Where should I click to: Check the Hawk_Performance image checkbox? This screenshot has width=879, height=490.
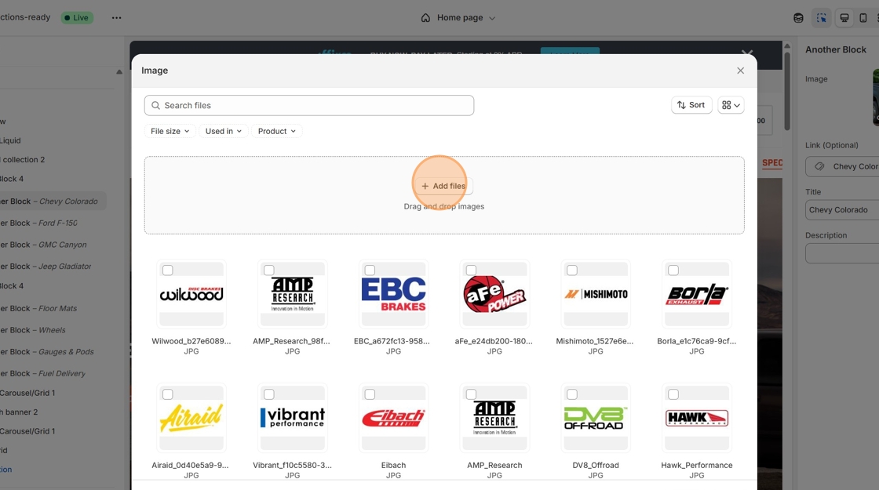(673, 394)
